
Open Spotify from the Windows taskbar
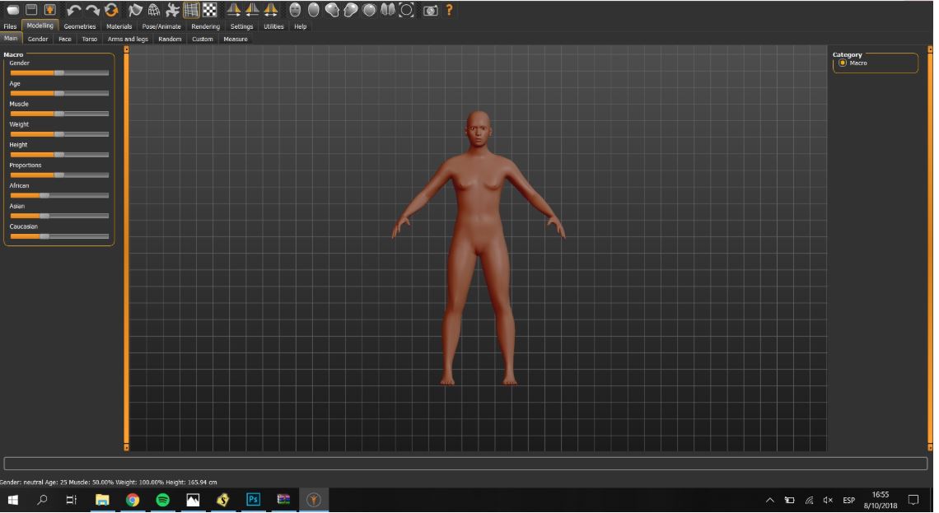tap(162, 500)
